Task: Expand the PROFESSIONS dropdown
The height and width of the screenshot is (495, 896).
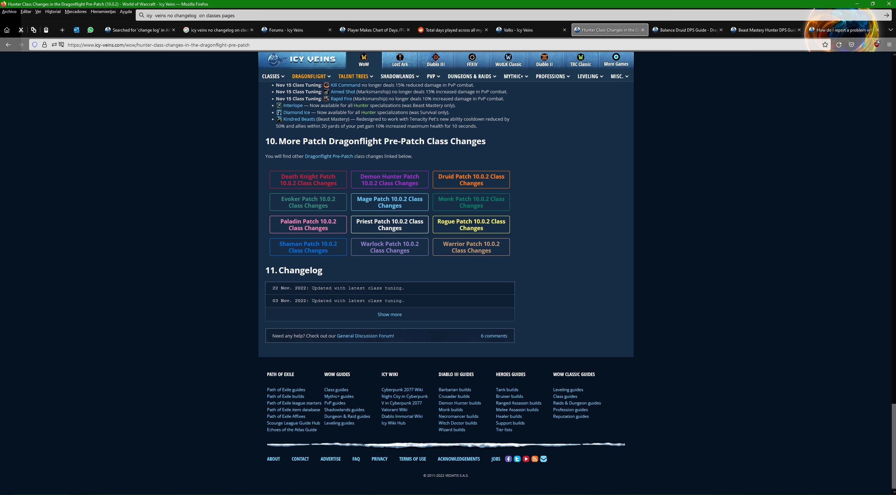Action: (x=553, y=76)
